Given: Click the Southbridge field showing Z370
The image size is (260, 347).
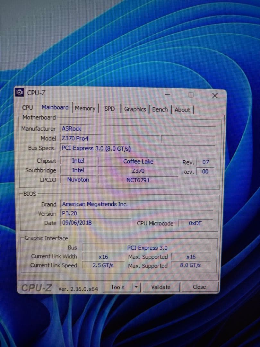Looking at the screenshot, I should [138, 171].
